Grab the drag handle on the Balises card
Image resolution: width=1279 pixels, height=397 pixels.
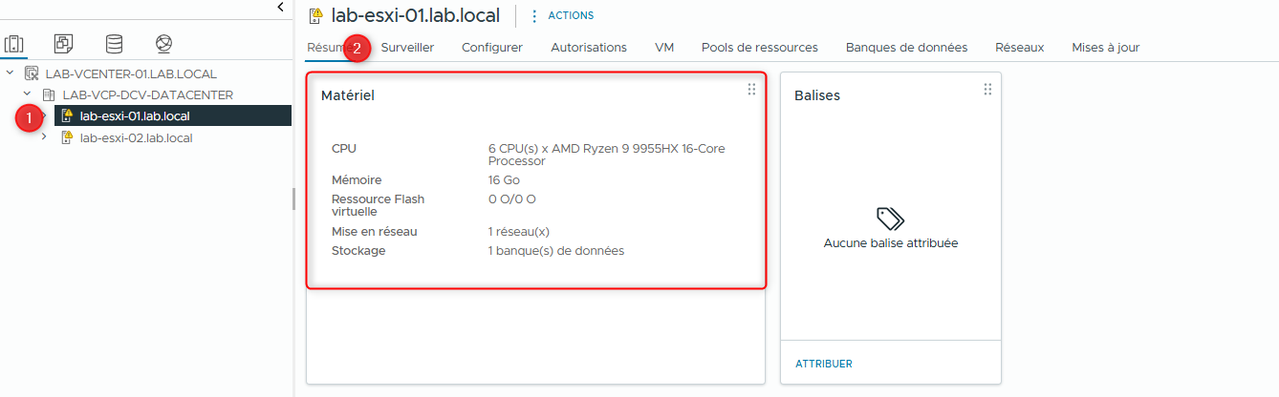(x=987, y=89)
